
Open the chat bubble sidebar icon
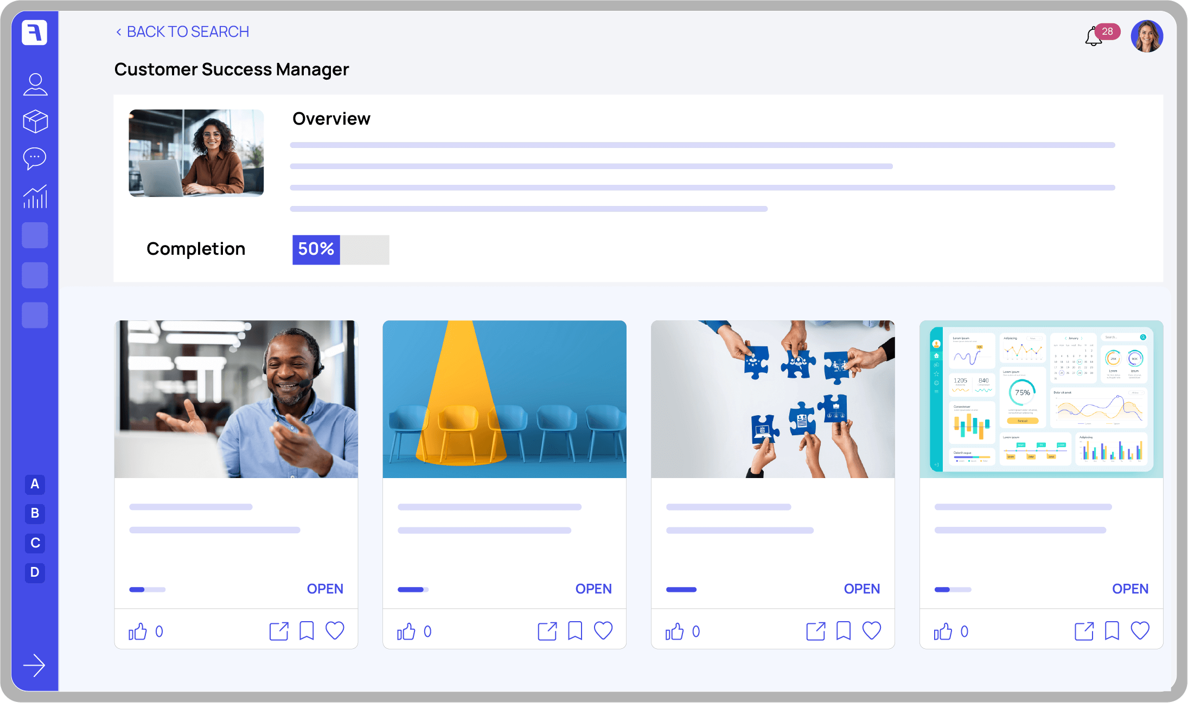(35, 158)
